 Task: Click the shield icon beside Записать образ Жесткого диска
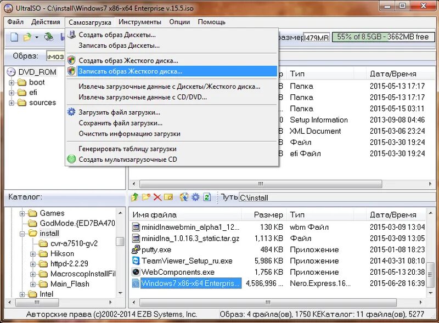click(72, 71)
